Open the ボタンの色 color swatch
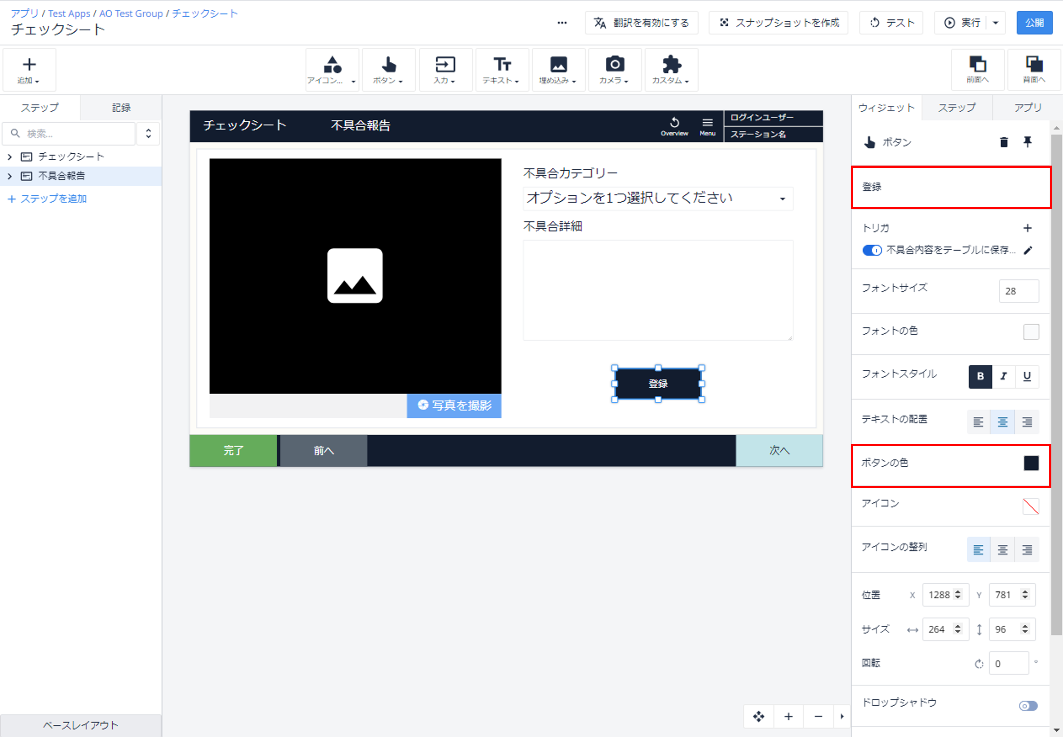 point(1031,463)
